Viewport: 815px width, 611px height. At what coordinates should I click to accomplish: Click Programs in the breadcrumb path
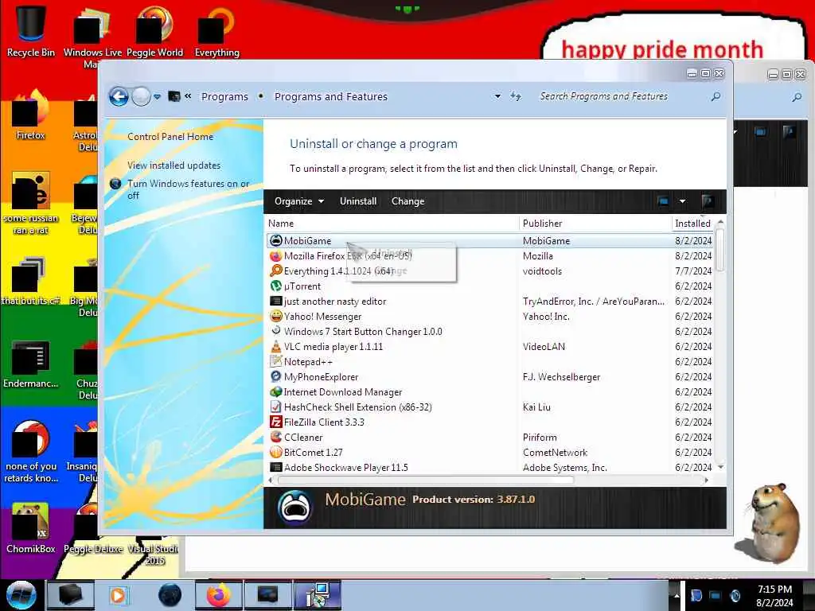[225, 96]
